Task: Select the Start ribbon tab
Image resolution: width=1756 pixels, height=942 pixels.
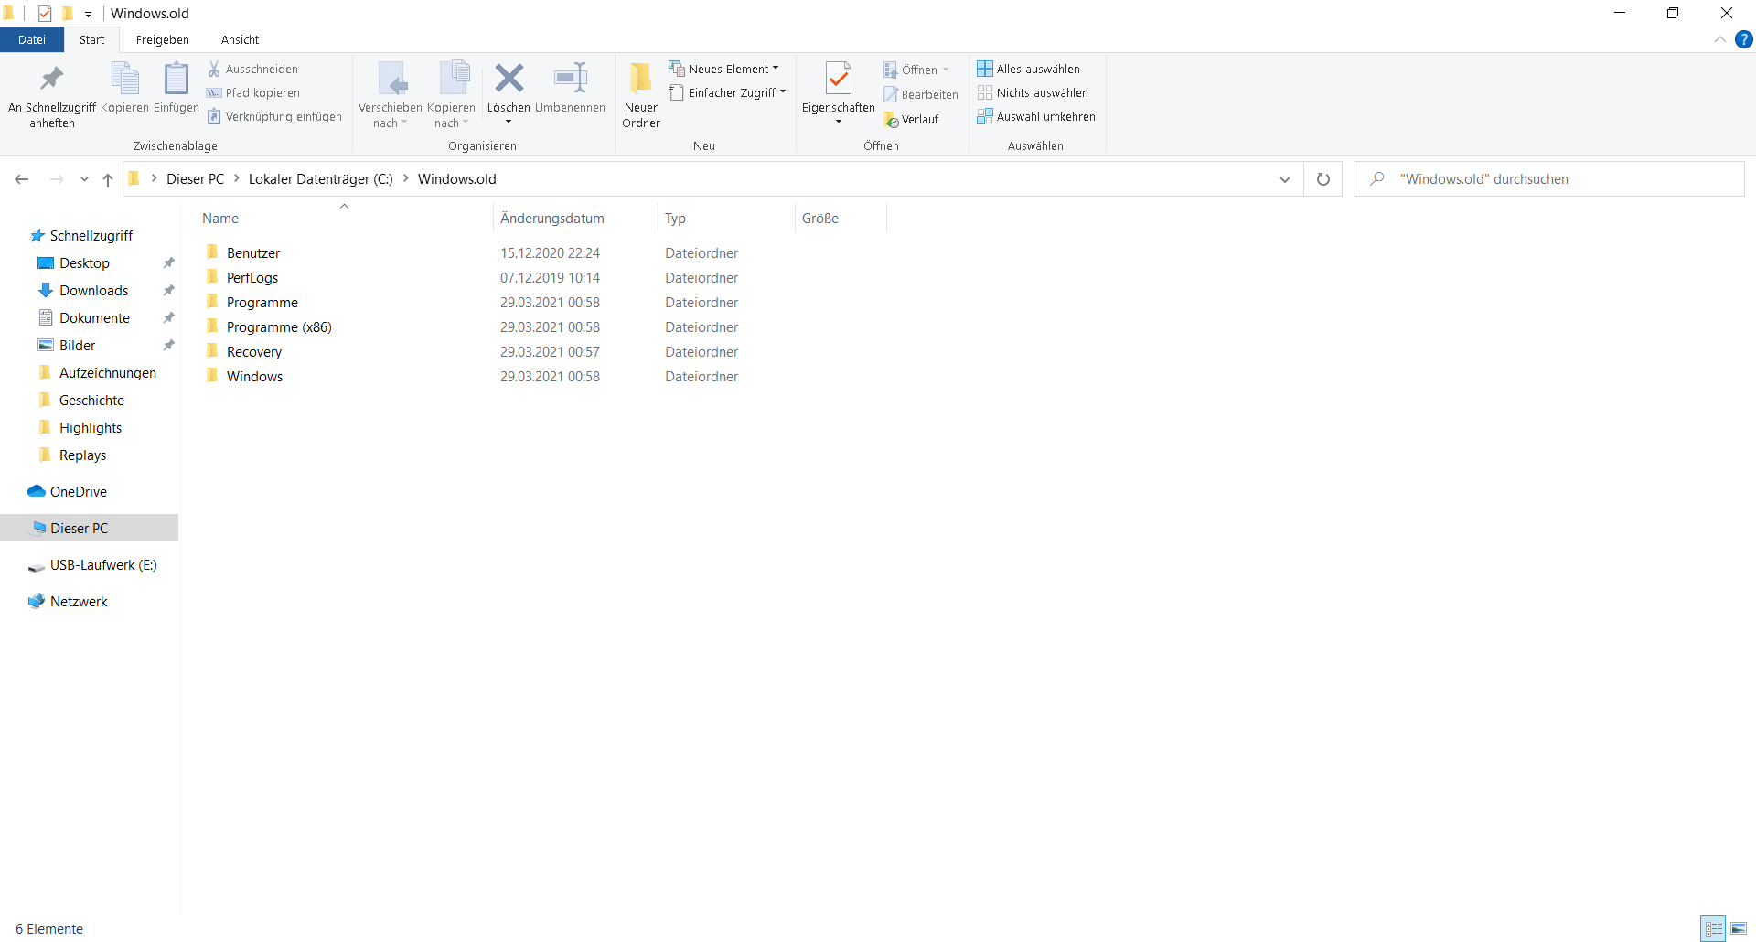Action: 91,39
